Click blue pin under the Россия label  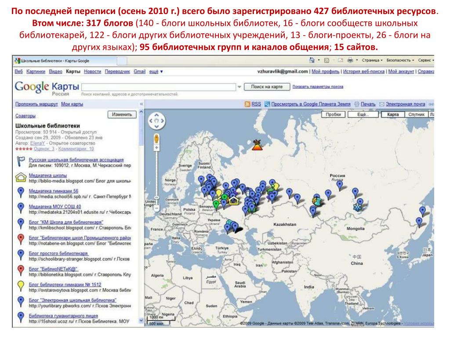coord(340,186)
